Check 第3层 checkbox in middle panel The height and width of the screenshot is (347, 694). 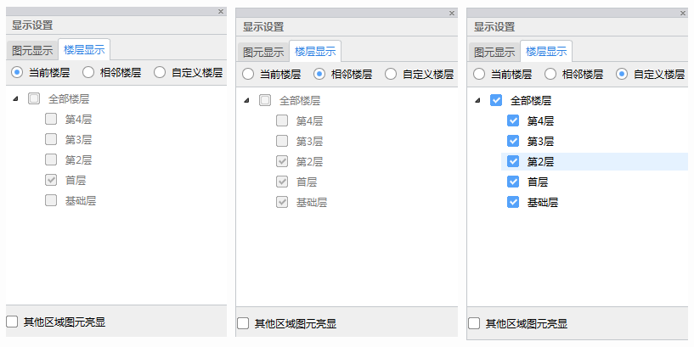pos(282,141)
